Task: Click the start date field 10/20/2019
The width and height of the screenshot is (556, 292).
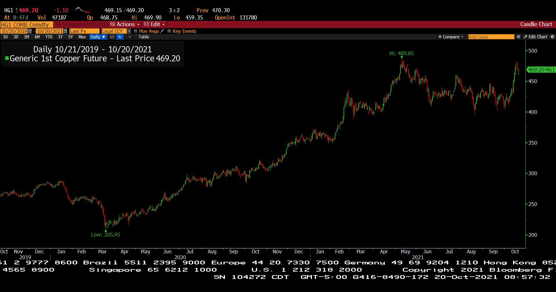Action: [x=14, y=31]
